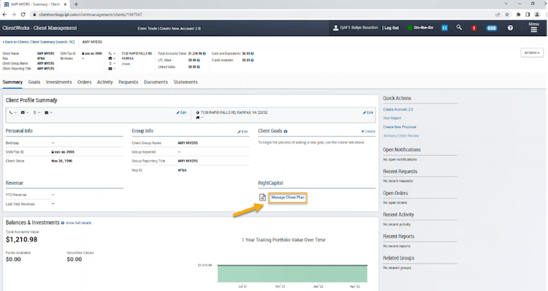
Task: Click show full details link
Action: (79, 223)
